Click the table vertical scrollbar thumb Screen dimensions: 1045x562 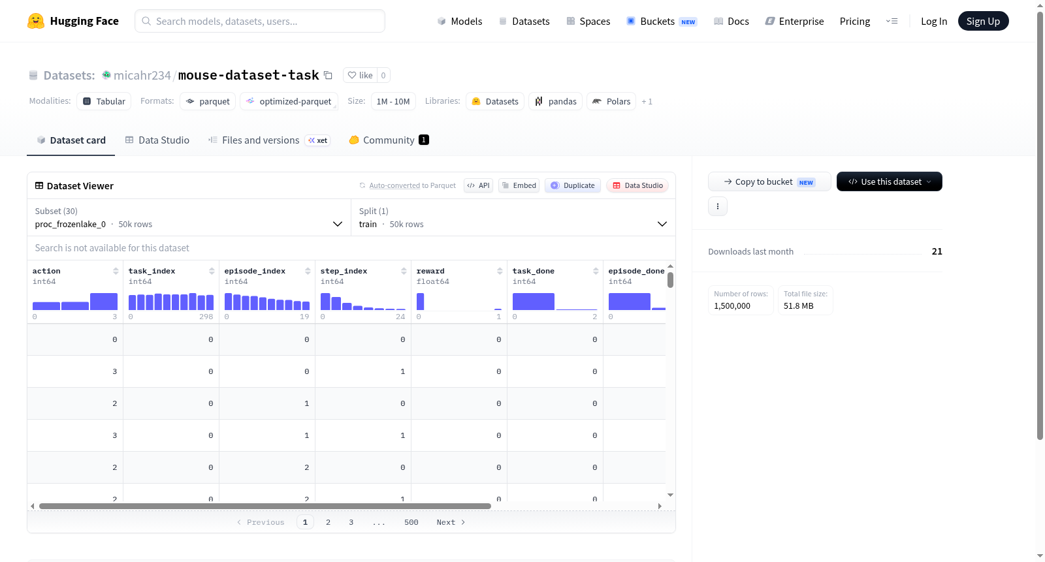[x=670, y=280]
